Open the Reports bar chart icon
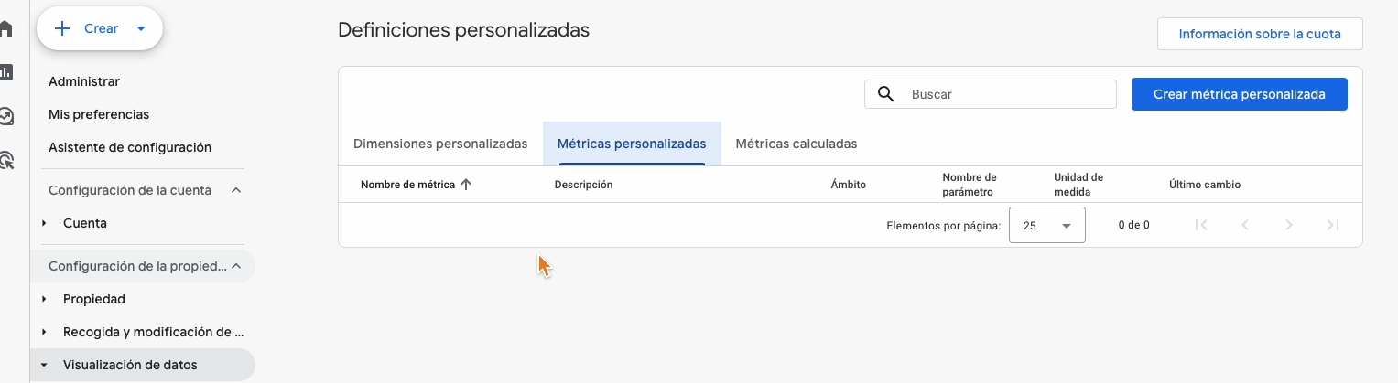The height and width of the screenshot is (383, 1398). (x=5, y=71)
